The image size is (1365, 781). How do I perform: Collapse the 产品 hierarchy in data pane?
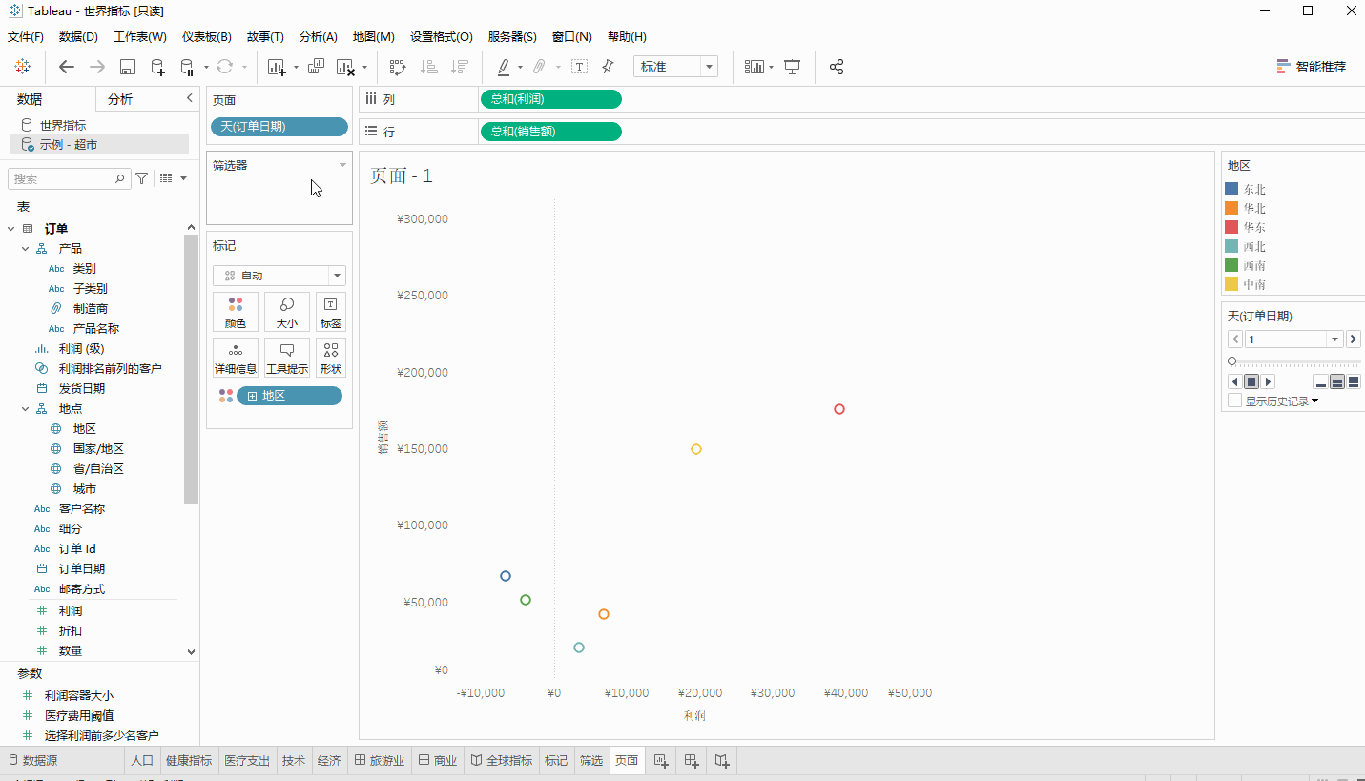[x=26, y=248]
